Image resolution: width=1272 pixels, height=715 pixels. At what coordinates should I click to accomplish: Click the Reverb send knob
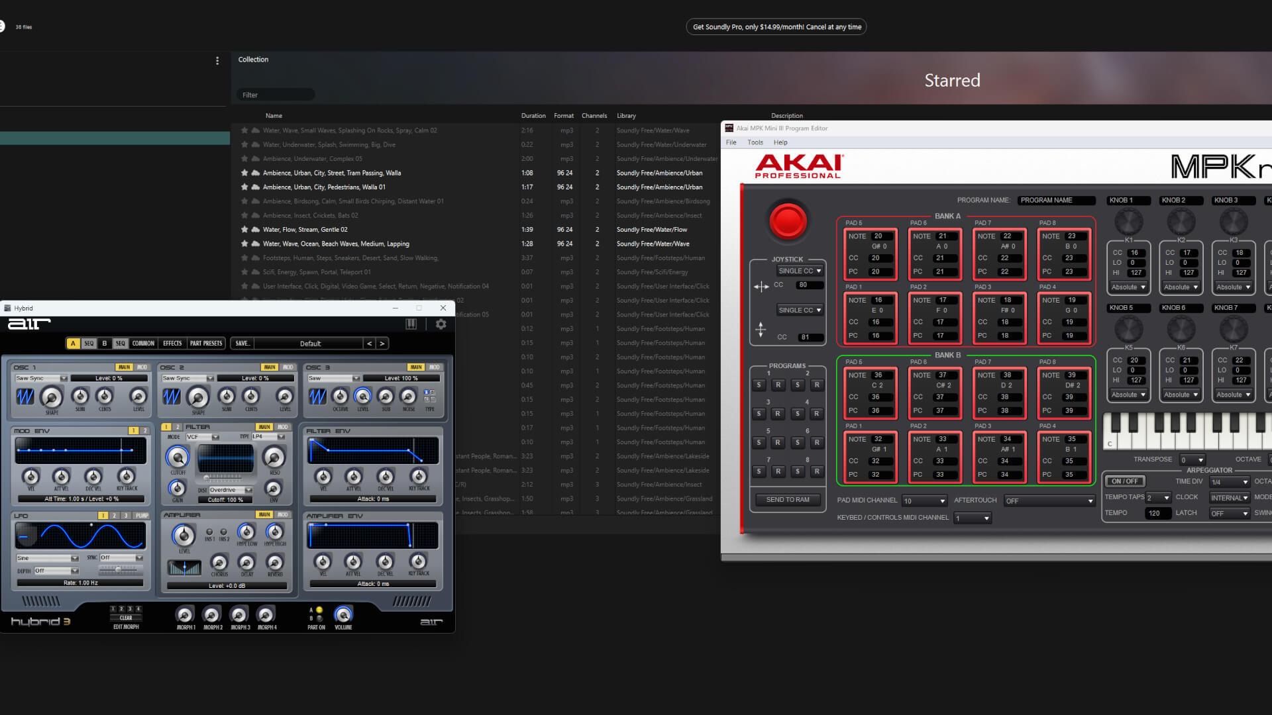275,563
